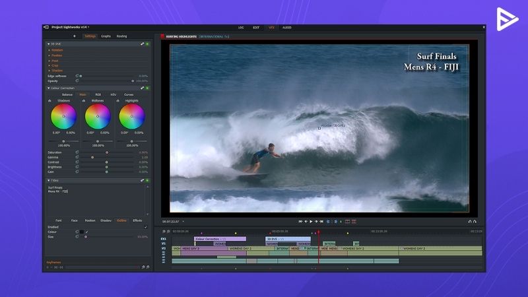The width and height of the screenshot is (528, 297).
Task: Jump to the end of the sequence
Action: (321, 222)
